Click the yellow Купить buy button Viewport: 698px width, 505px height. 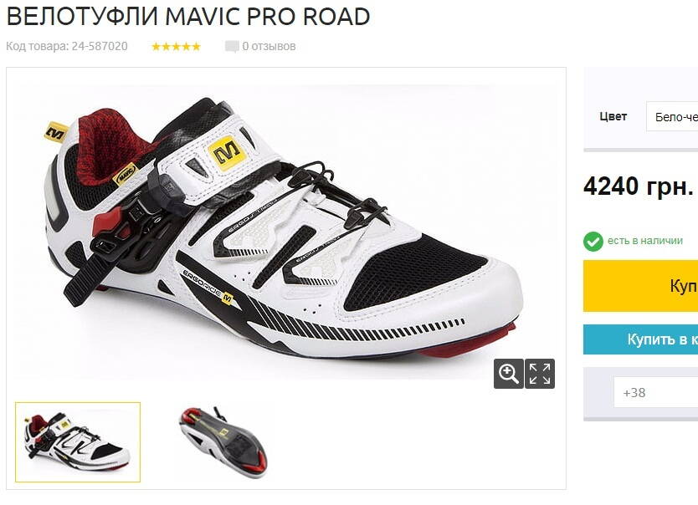pos(640,286)
